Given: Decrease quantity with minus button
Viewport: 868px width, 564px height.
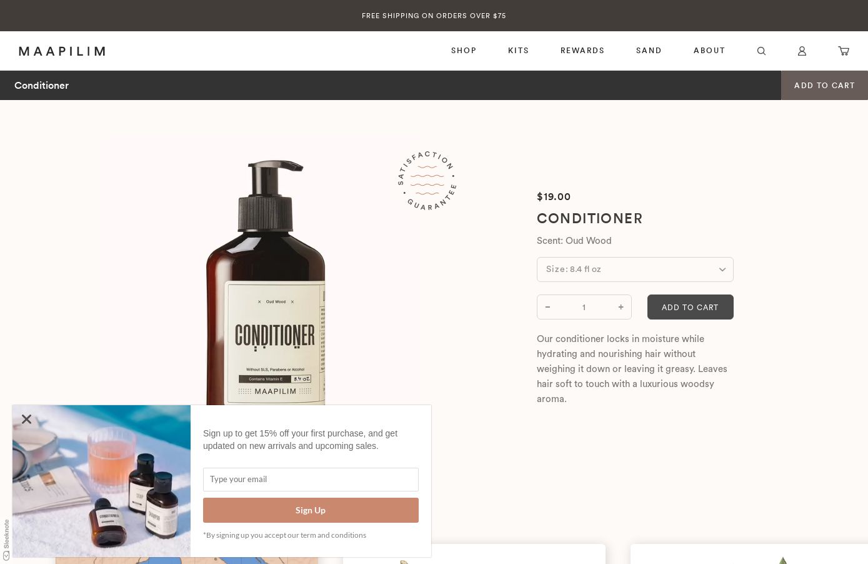Looking at the screenshot, I should click(x=547, y=307).
